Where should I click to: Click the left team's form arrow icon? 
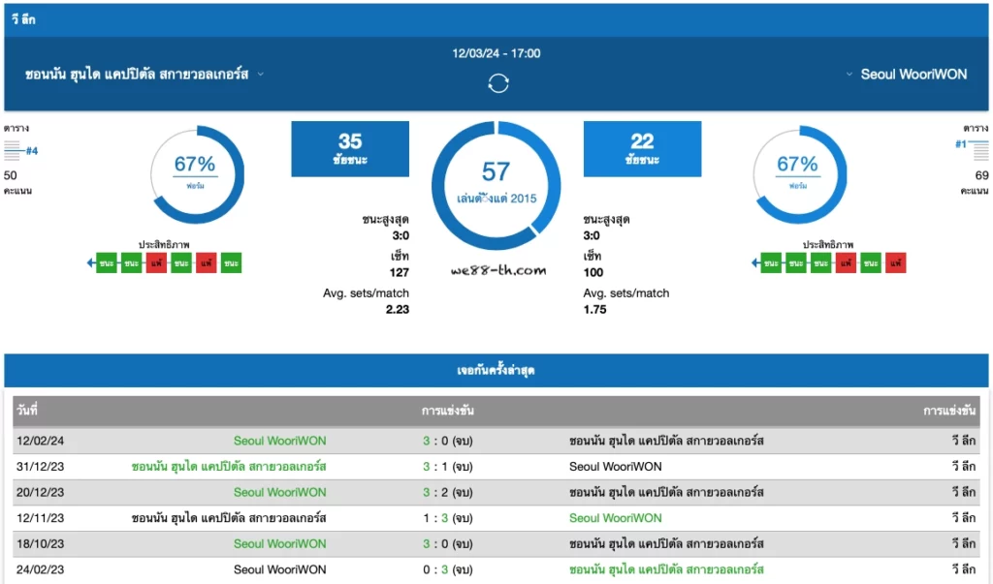pos(90,262)
